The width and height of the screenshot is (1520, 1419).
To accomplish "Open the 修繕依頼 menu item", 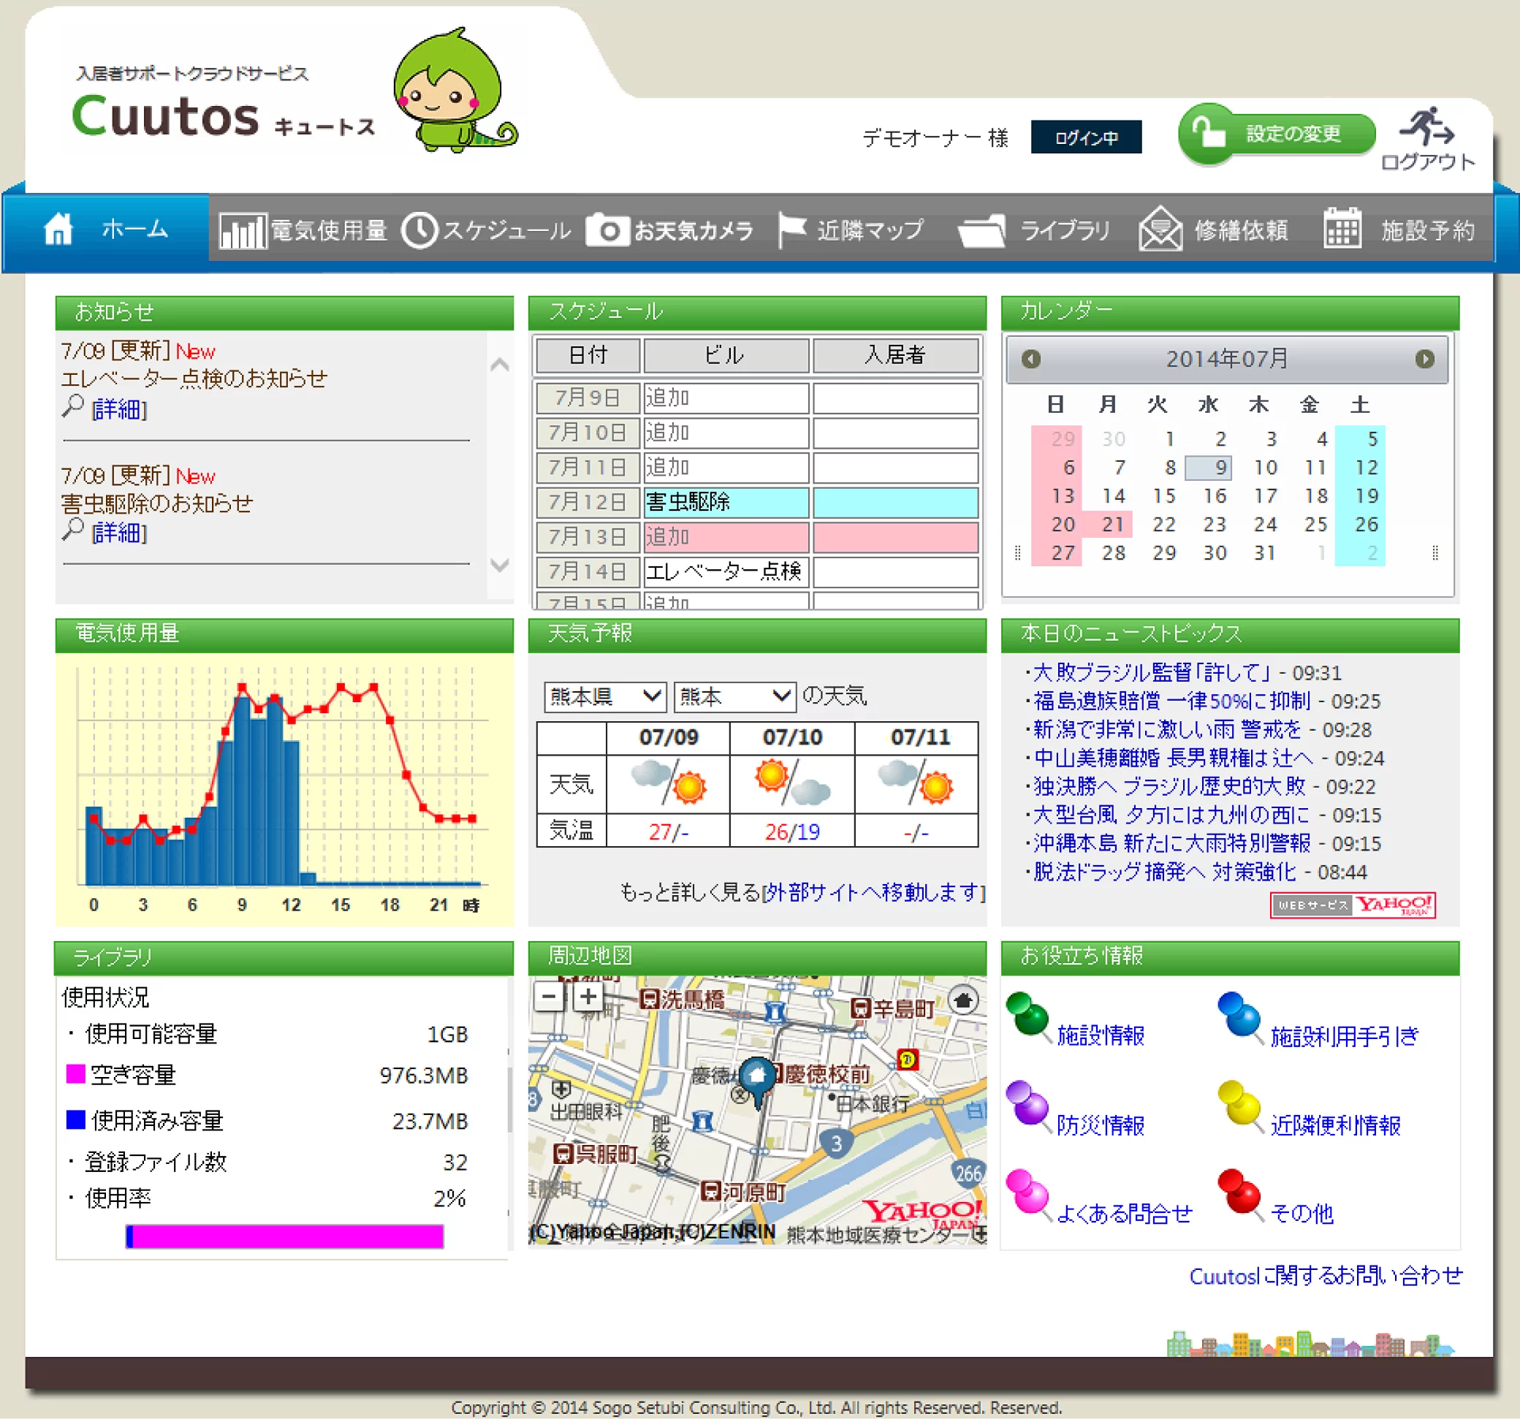I will pos(1214,230).
